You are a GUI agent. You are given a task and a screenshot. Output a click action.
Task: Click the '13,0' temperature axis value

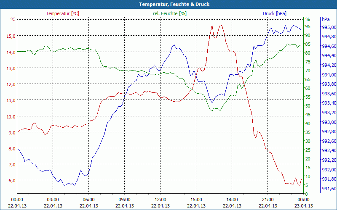pyautogui.click(x=11, y=68)
